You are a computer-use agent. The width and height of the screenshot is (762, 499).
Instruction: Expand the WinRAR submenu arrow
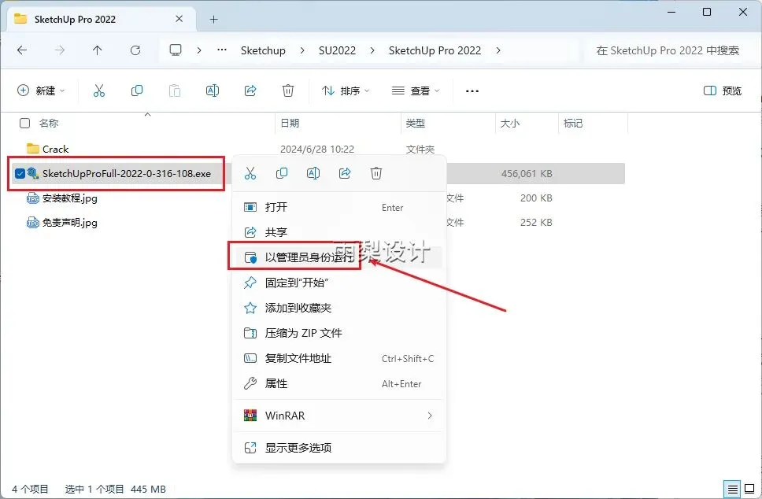[430, 416]
